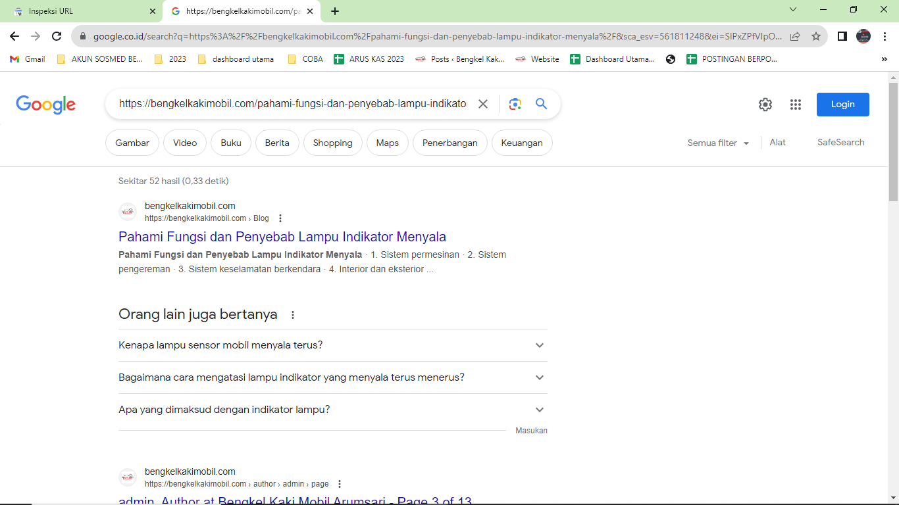Image resolution: width=899 pixels, height=505 pixels.
Task: Open the browser side panel
Action: [842, 36]
